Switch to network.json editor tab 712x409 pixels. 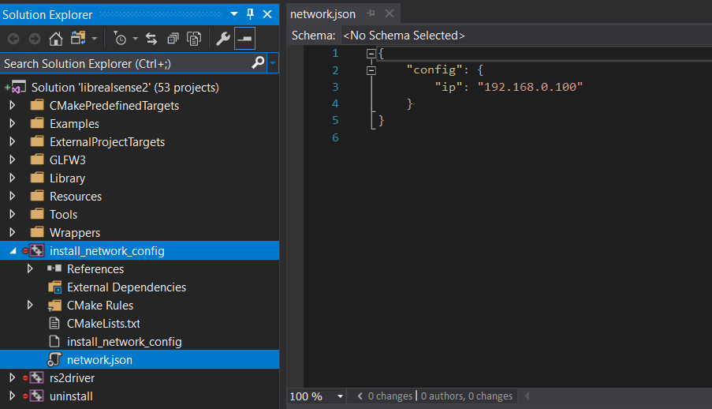point(322,14)
